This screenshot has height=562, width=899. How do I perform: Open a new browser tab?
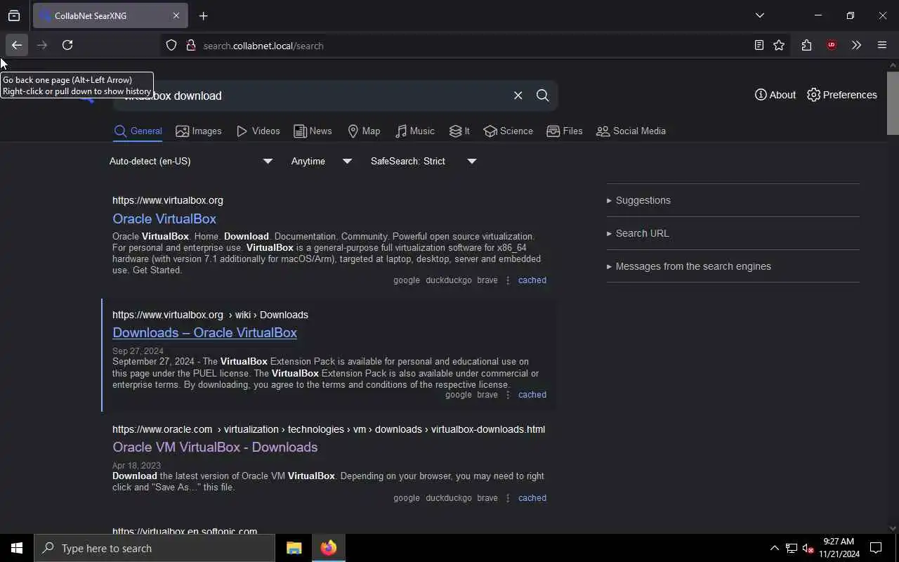(204, 15)
